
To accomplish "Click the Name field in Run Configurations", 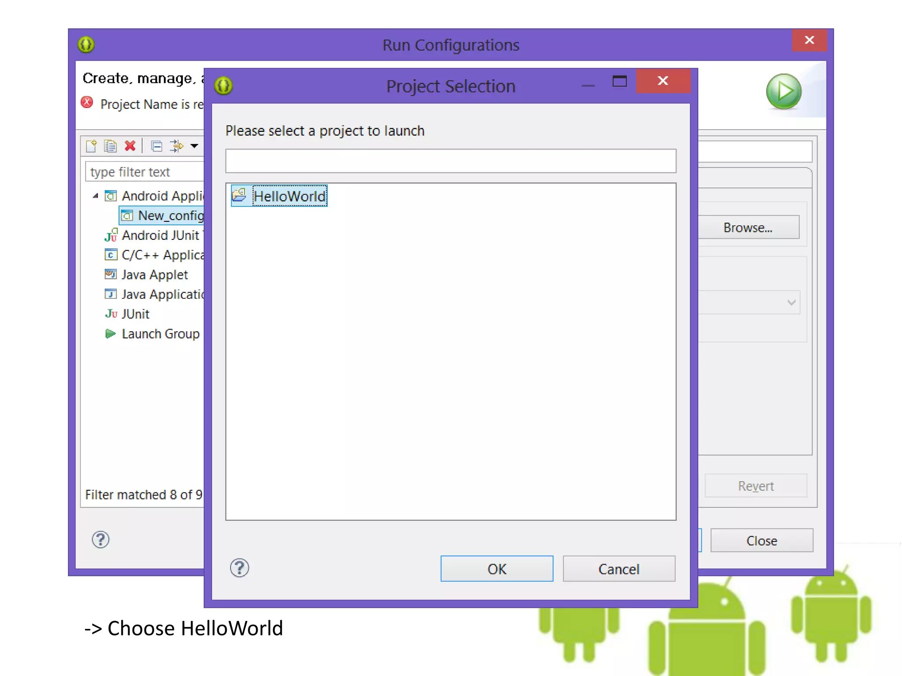I will pyautogui.click(x=755, y=152).
